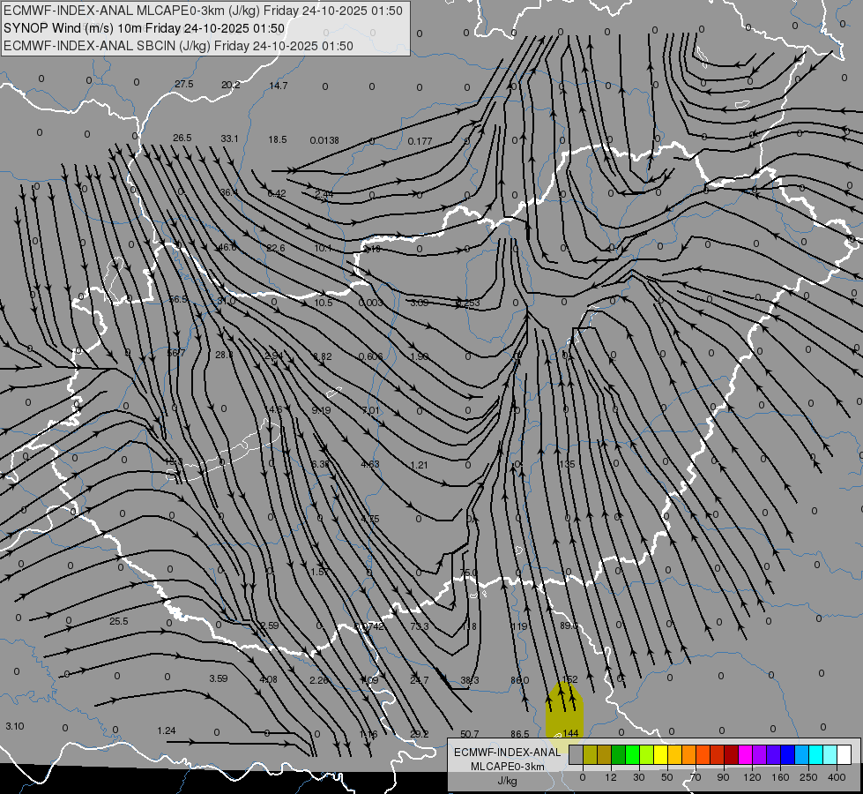Click the map value '24.7'
This screenshot has height=794, width=863.
(419, 680)
